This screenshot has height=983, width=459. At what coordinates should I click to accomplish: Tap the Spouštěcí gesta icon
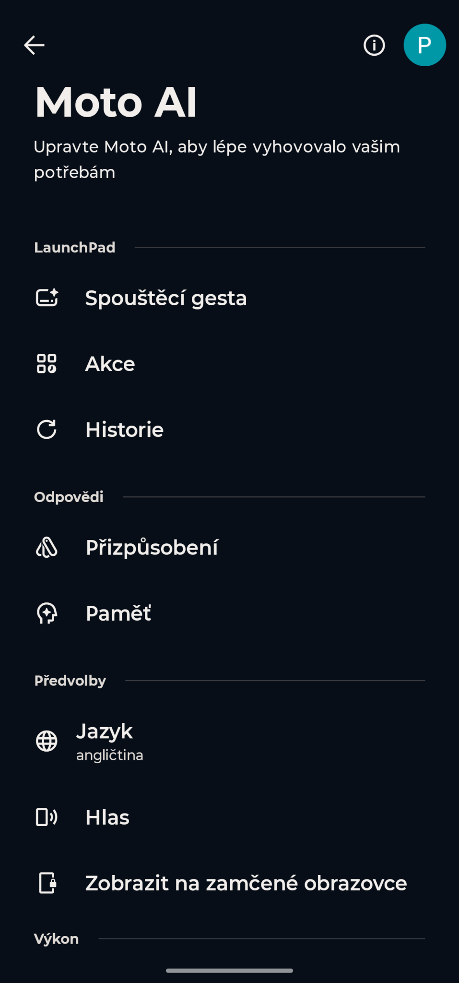[x=47, y=298]
